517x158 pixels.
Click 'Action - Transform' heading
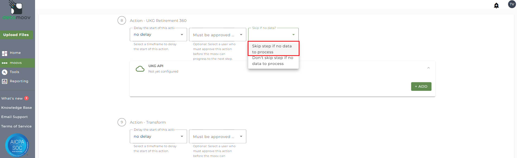click(x=148, y=122)
